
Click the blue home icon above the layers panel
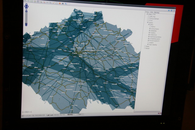(169, 10)
